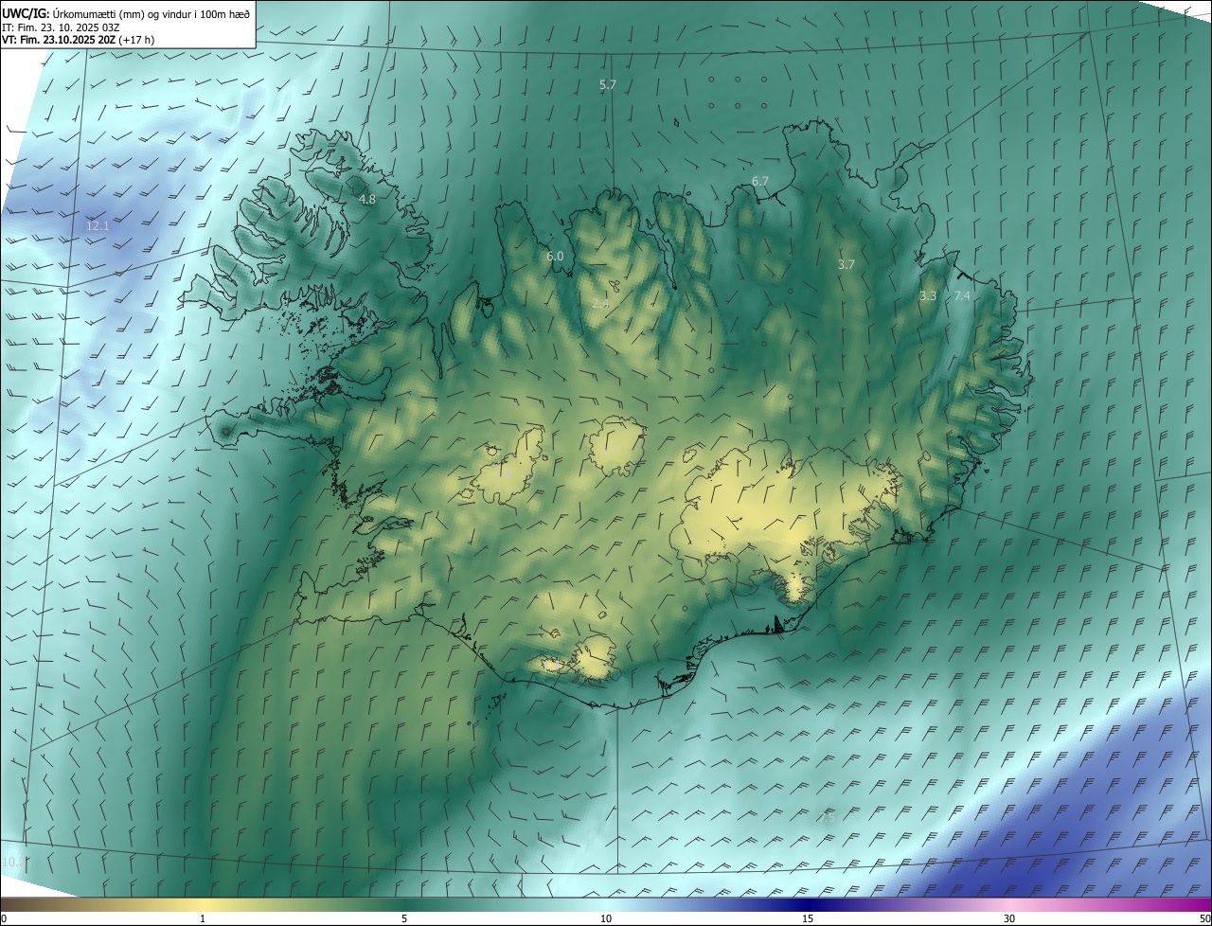This screenshot has width=1212, height=926.
Task: Click the 0 tick on the colour scale
Action: [4, 919]
